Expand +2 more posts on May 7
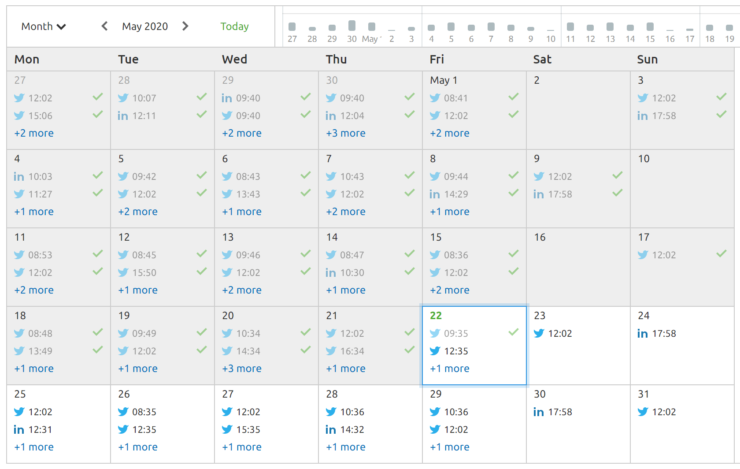Image resolution: width=740 pixels, height=469 pixels. (x=346, y=212)
